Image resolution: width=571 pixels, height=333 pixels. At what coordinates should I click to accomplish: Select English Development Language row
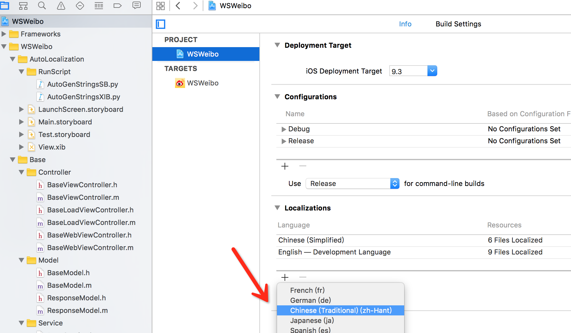tap(424, 252)
